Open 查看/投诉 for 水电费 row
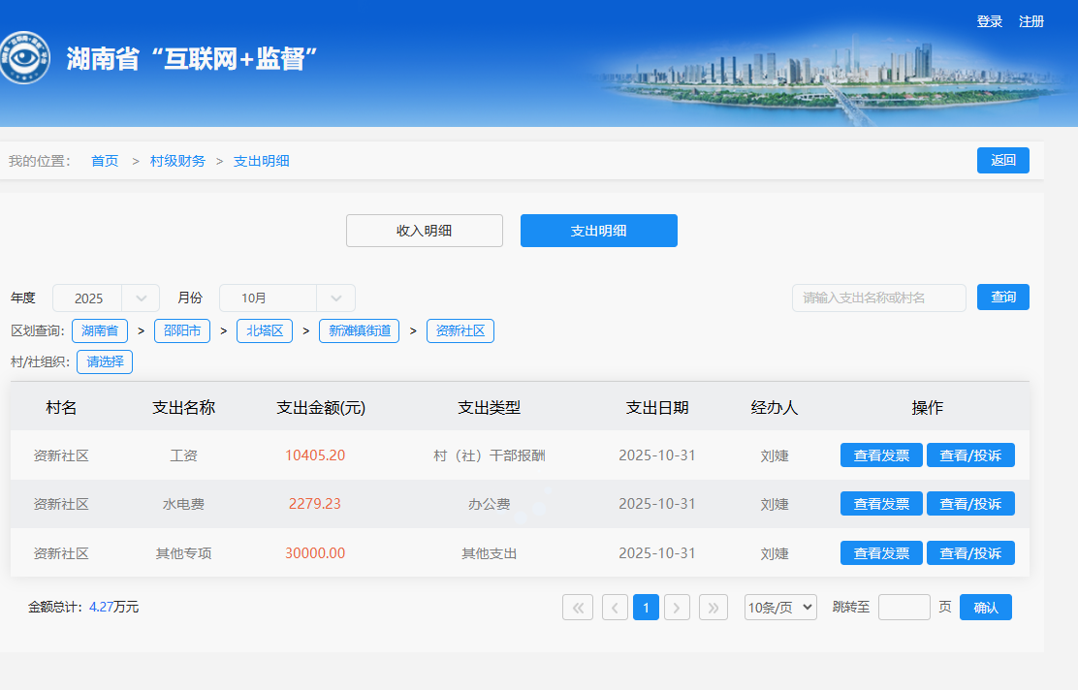 [970, 504]
